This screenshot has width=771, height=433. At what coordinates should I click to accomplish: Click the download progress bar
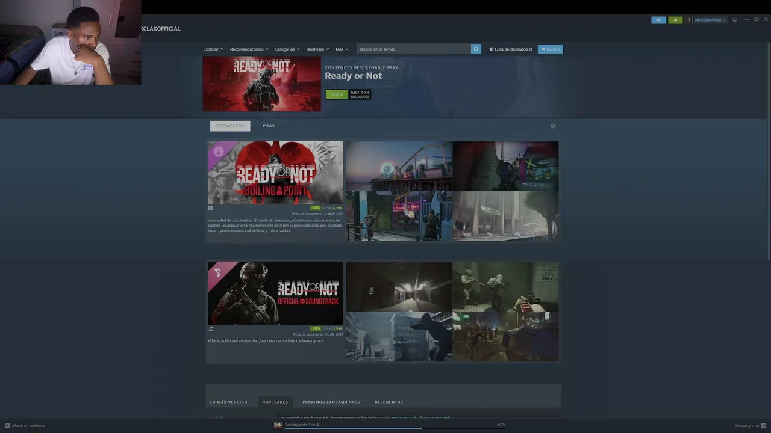tap(395, 429)
